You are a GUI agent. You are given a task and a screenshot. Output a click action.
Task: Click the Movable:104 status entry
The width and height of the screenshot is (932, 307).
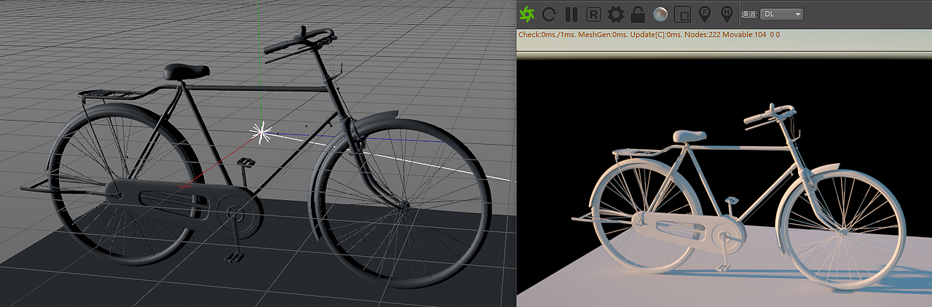click(744, 34)
